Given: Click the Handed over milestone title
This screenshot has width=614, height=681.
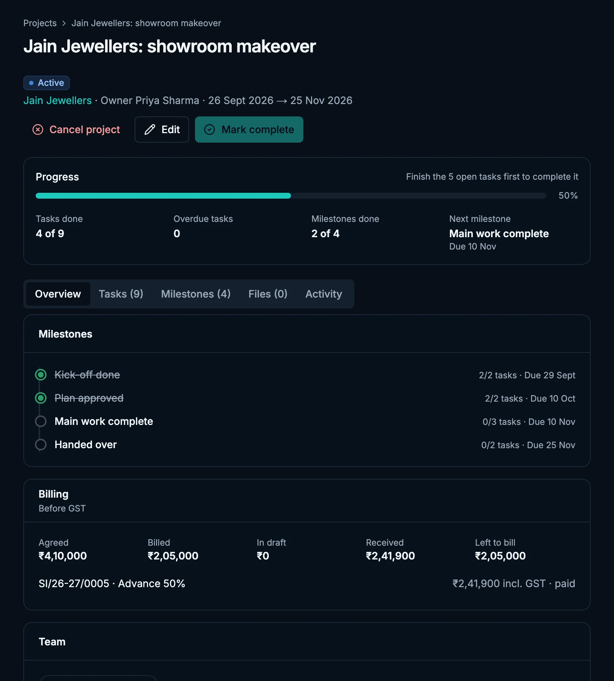Looking at the screenshot, I should [85, 445].
